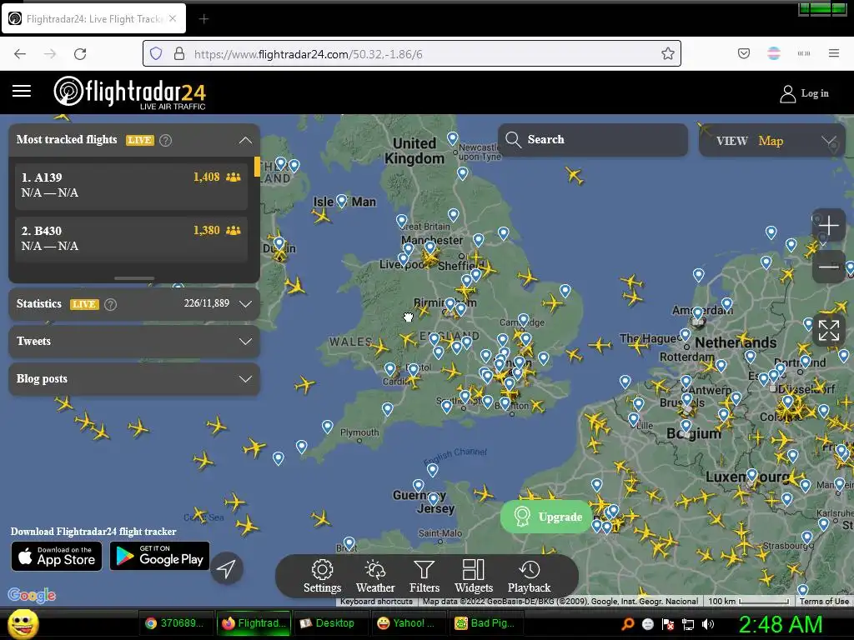Click the browser Forward arrow

[x=50, y=54]
